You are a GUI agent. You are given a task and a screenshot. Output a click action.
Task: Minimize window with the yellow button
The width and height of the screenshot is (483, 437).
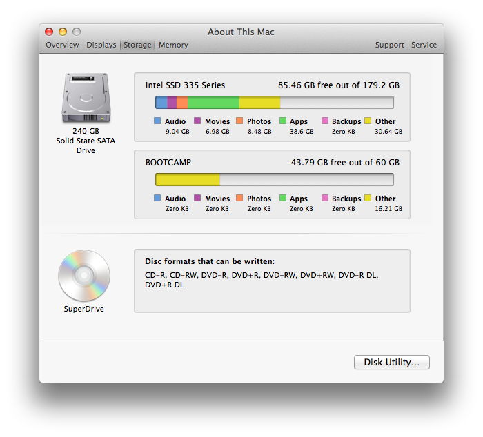point(63,32)
